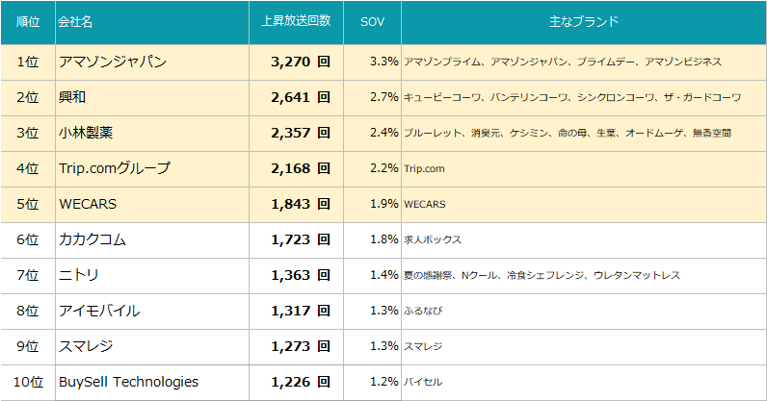The height and width of the screenshot is (401, 767).
Task: Click the 2.7% SOV value
Action: pos(383,97)
